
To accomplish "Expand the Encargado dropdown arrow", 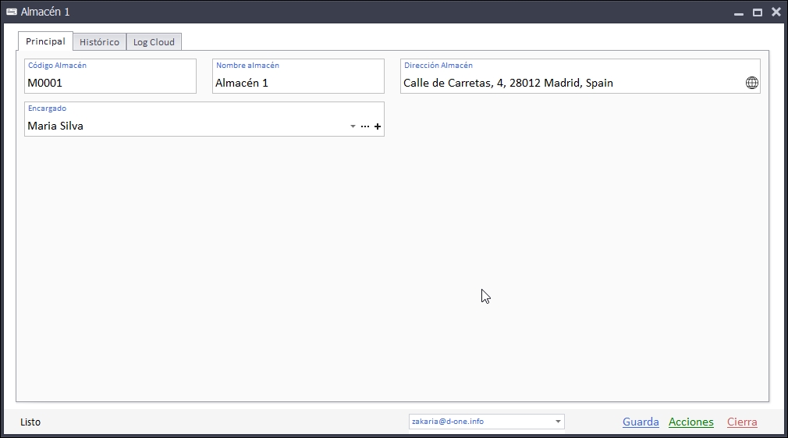I will click(x=353, y=126).
